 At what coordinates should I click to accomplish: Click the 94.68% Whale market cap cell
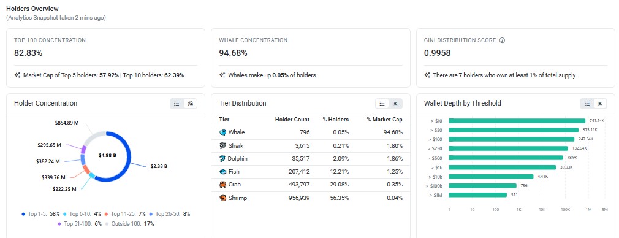(393, 132)
